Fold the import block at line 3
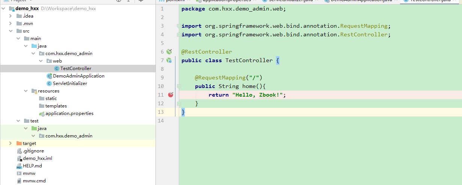462x185 pixels. (179, 26)
